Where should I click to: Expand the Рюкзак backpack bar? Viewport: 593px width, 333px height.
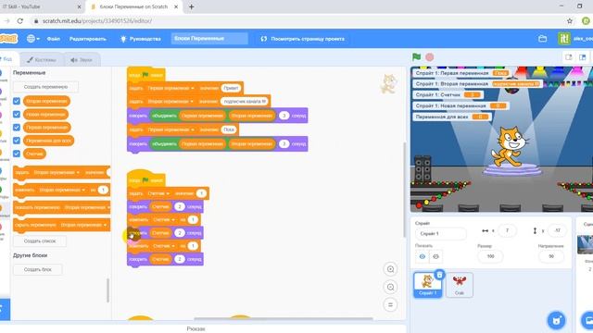[196, 328]
